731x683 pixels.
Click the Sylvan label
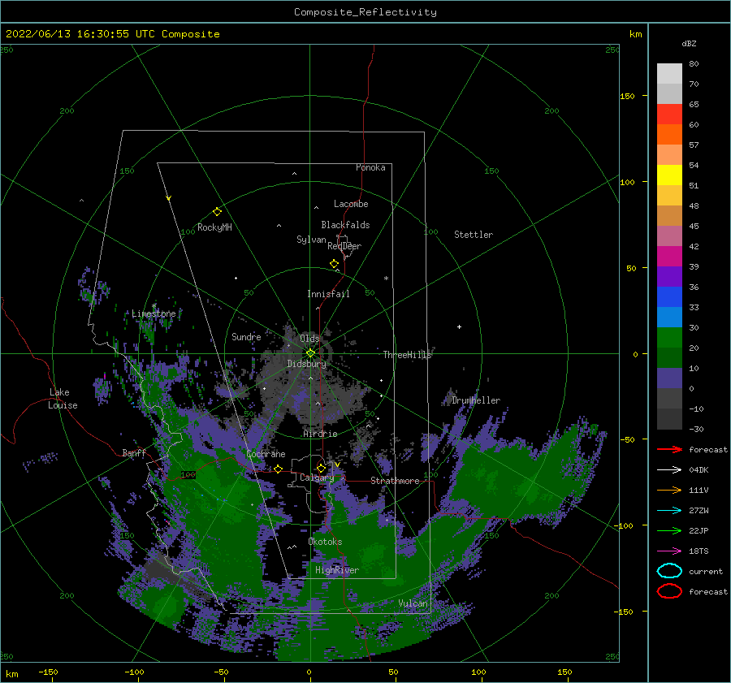311,240
